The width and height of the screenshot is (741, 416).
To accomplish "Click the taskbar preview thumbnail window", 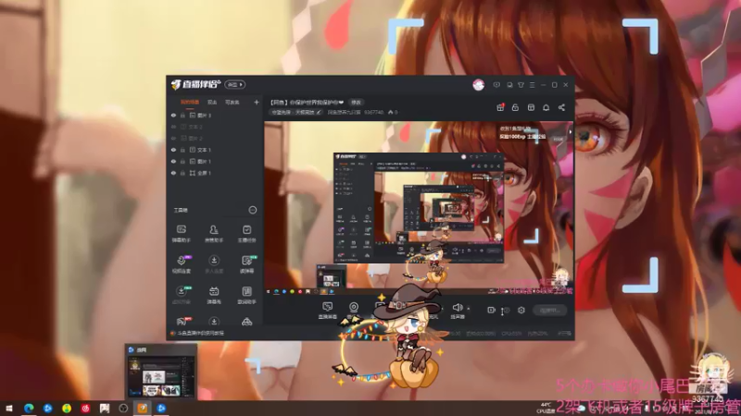I will tap(160, 372).
